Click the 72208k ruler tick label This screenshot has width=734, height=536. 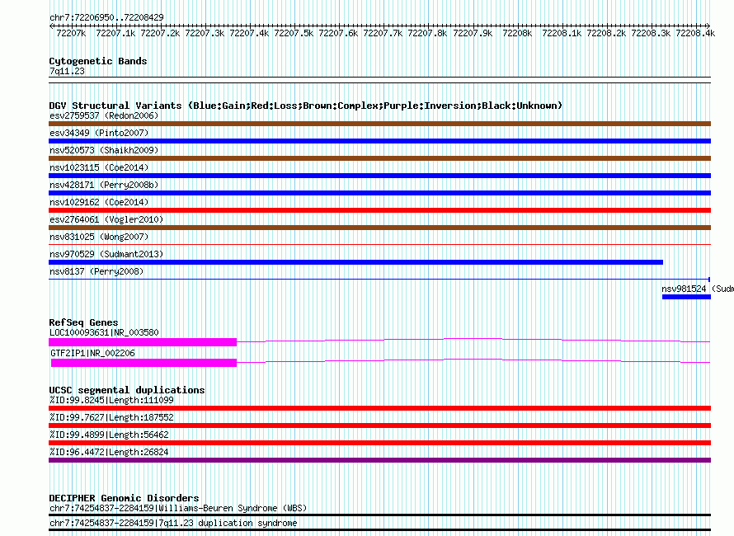tap(517, 33)
